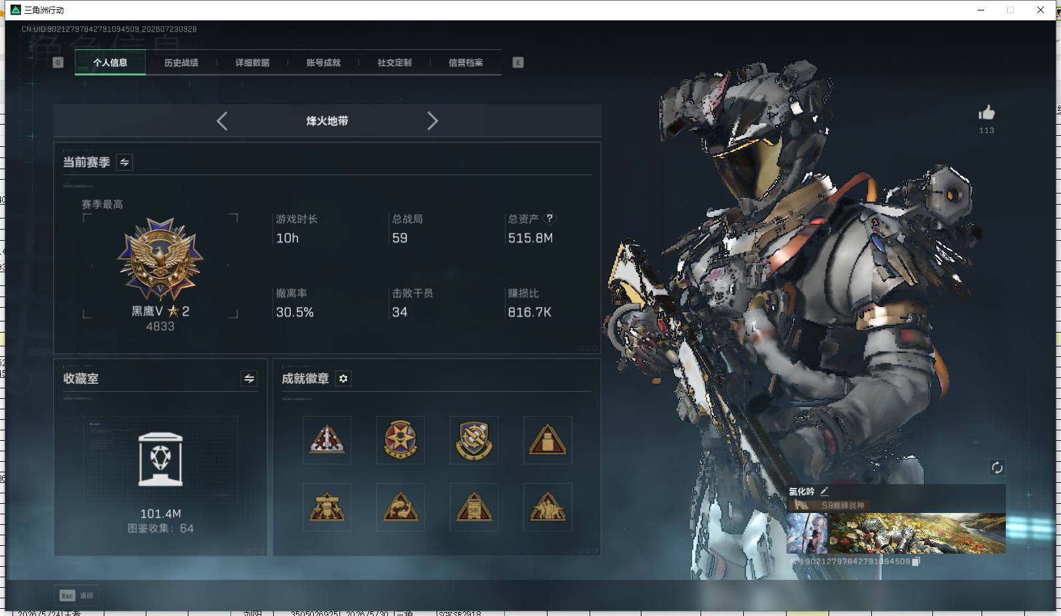Open the 总资产 help question mark
1061x616 pixels.
(x=550, y=218)
